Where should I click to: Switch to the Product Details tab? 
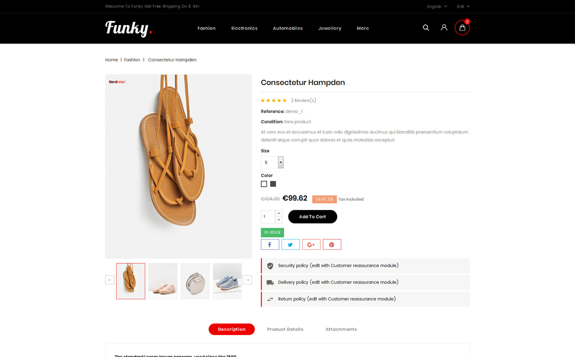tap(285, 329)
